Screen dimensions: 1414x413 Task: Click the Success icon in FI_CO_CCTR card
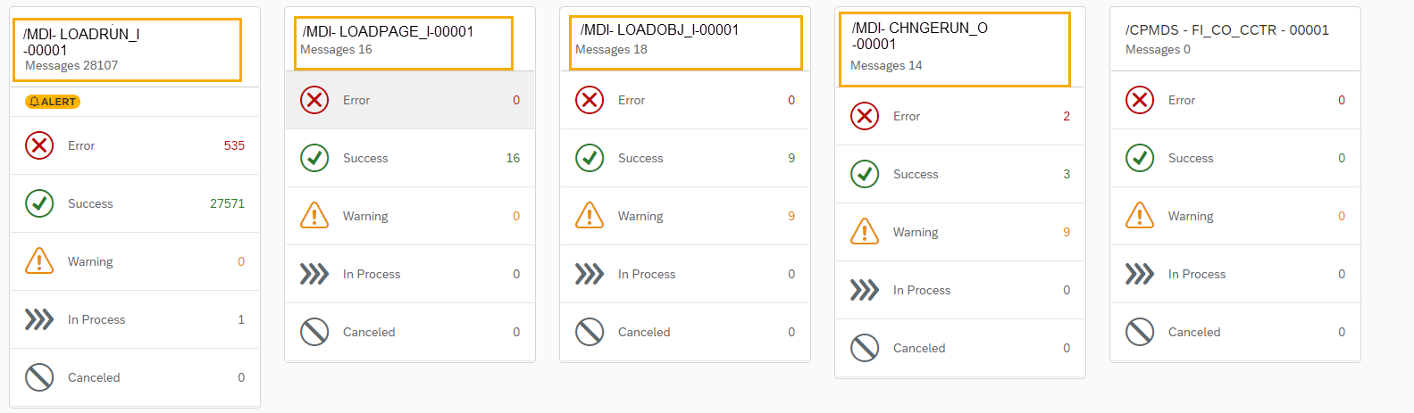coord(1140,158)
